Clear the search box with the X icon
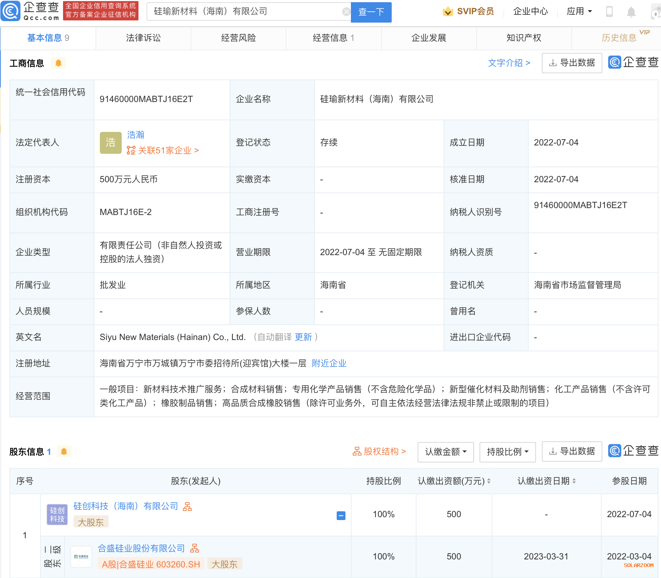661x578 pixels. tap(346, 12)
